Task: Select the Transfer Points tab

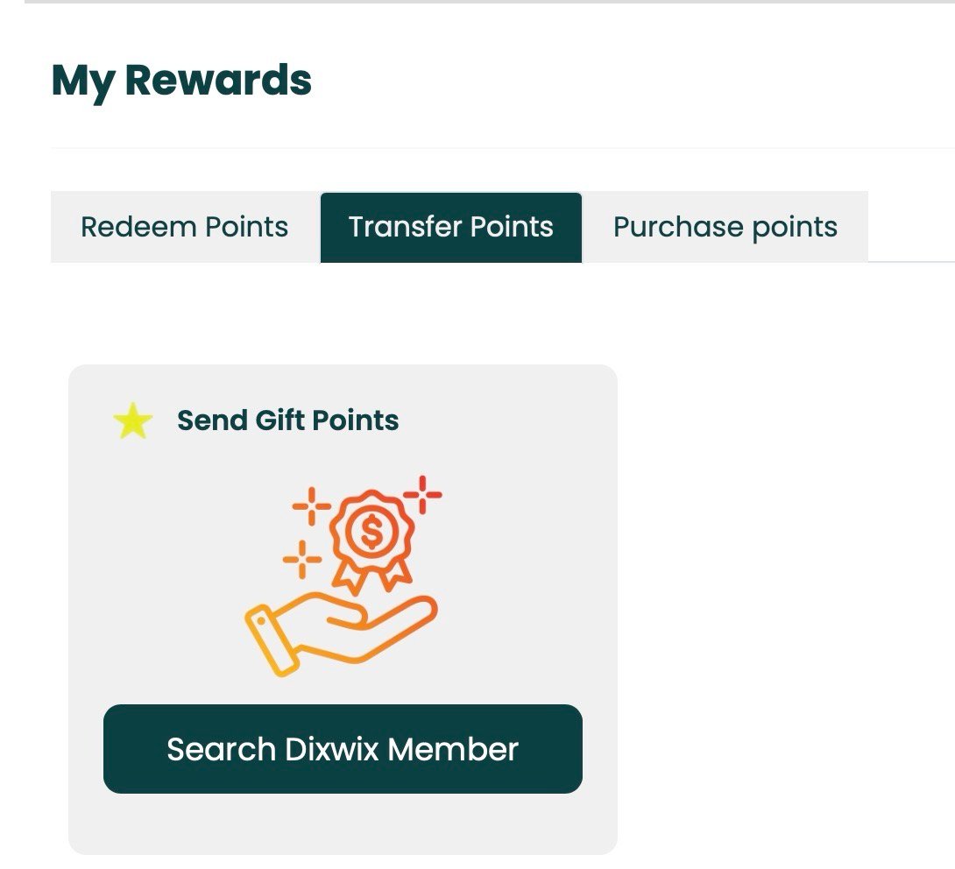Action: click(450, 227)
